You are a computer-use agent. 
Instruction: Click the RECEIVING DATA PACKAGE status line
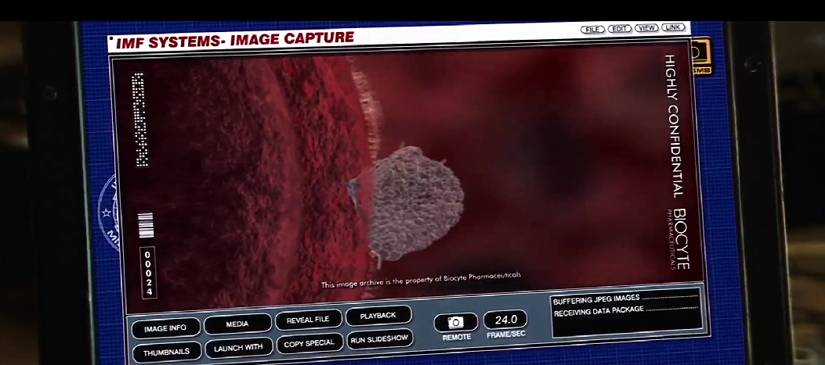tap(626, 311)
